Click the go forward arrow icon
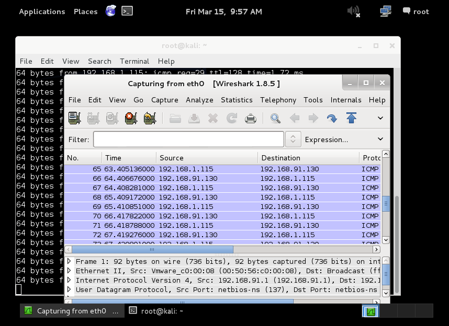The height and width of the screenshot is (326, 449). (313, 118)
